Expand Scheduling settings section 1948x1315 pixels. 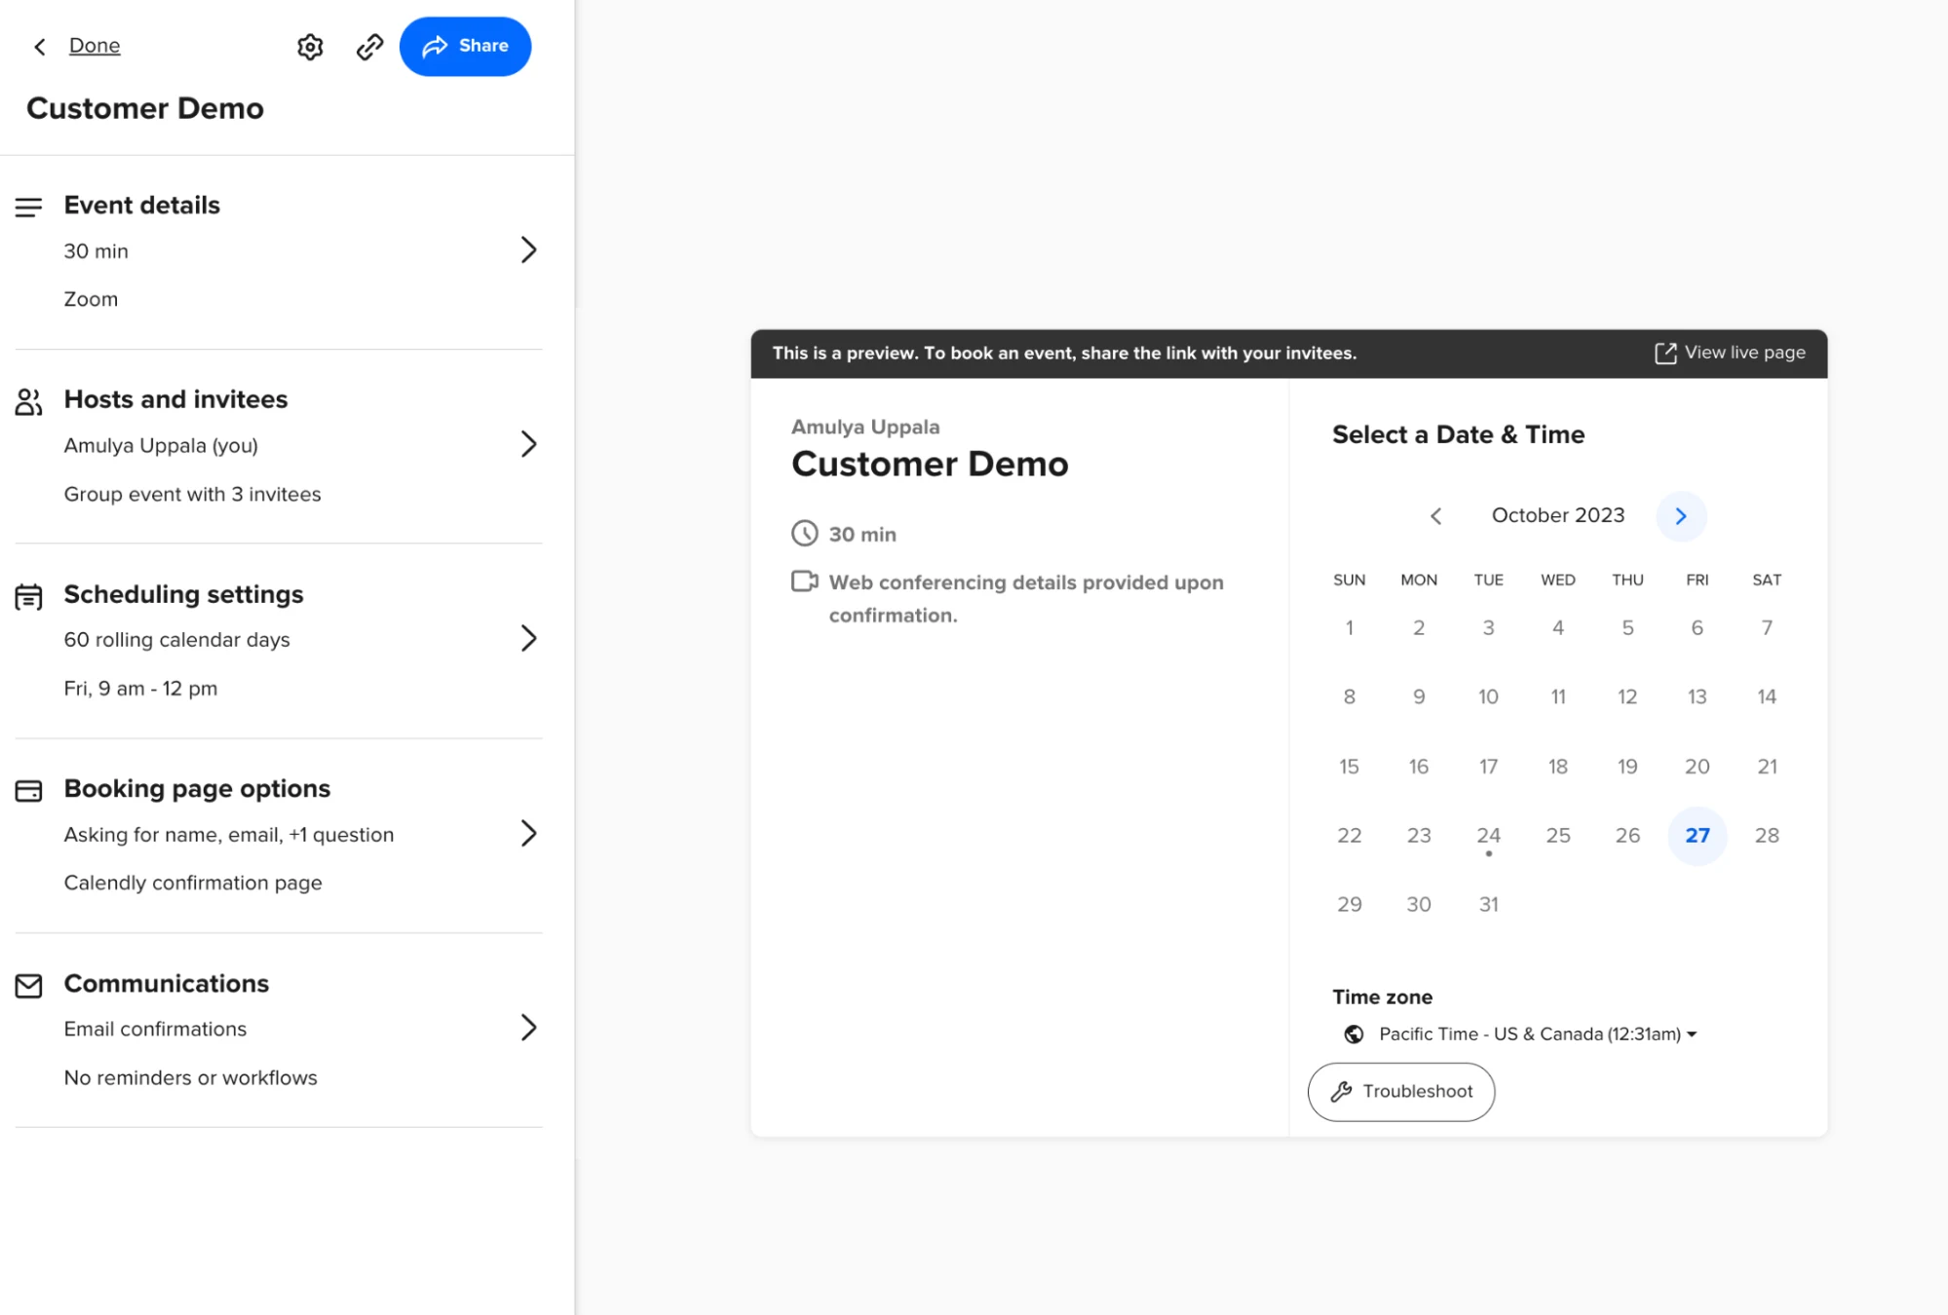pos(528,638)
